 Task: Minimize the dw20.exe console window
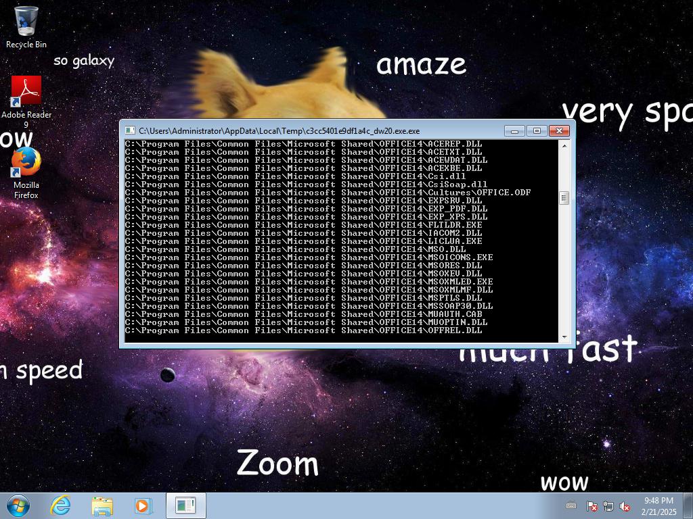pos(514,130)
